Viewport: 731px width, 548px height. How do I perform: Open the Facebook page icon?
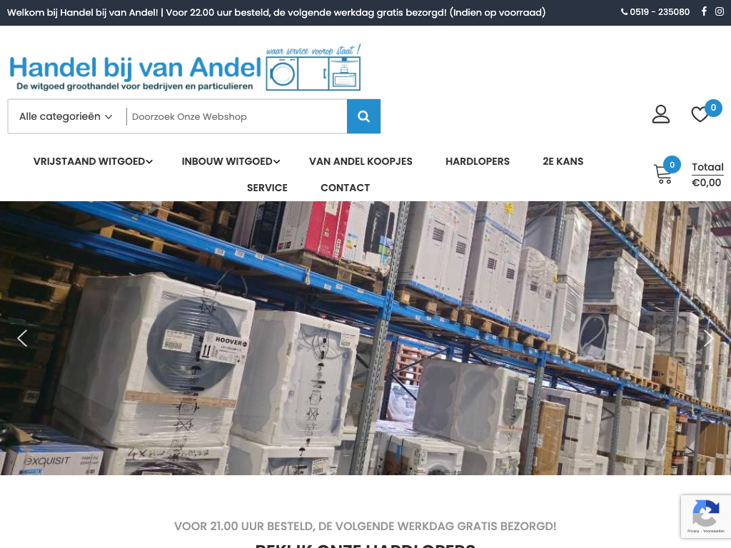(704, 11)
